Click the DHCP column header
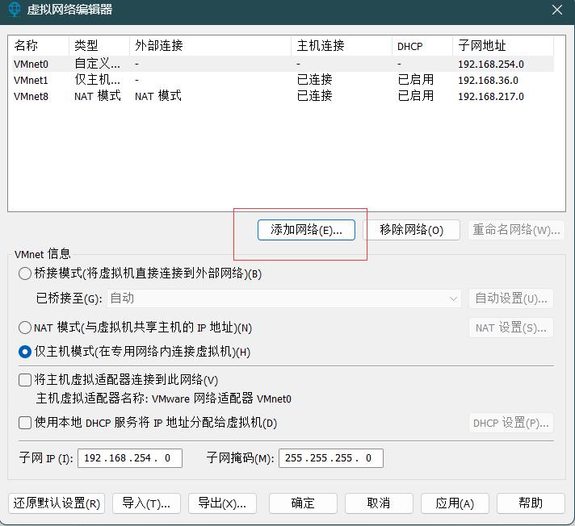The width and height of the screenshot is (575, 526). coord(422,46)
